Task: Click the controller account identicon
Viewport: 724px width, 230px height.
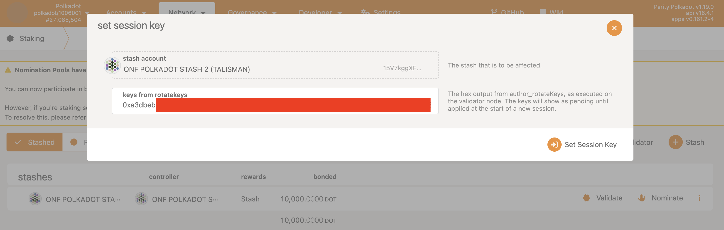Action: tap(141, 199)
